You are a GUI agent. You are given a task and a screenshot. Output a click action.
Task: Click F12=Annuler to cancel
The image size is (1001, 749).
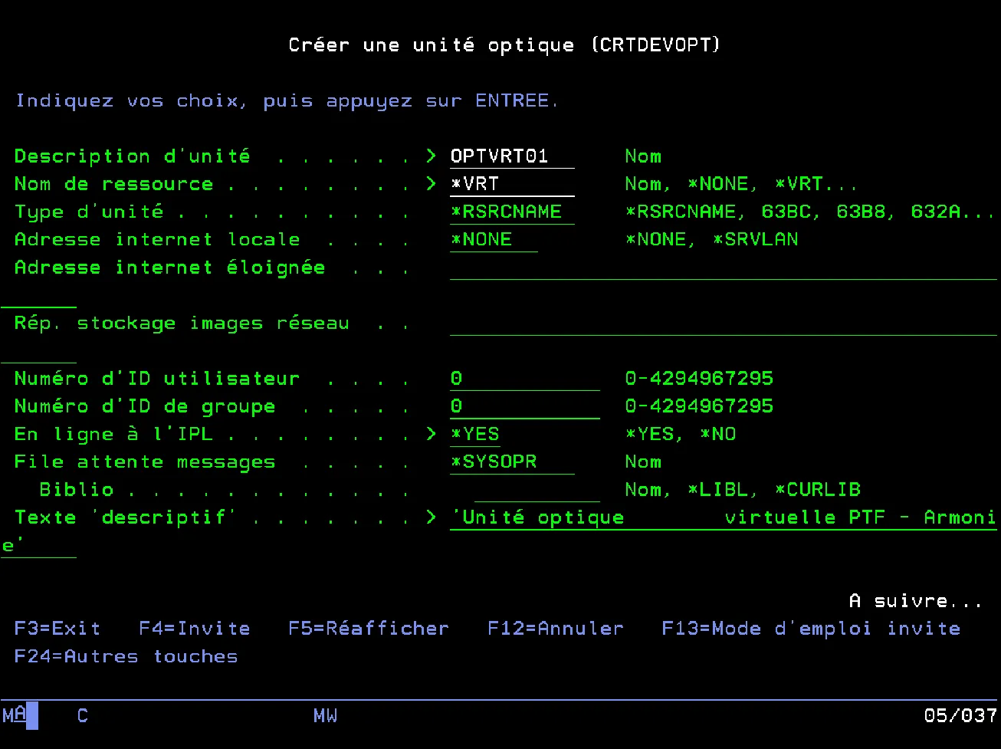point(556,629)
